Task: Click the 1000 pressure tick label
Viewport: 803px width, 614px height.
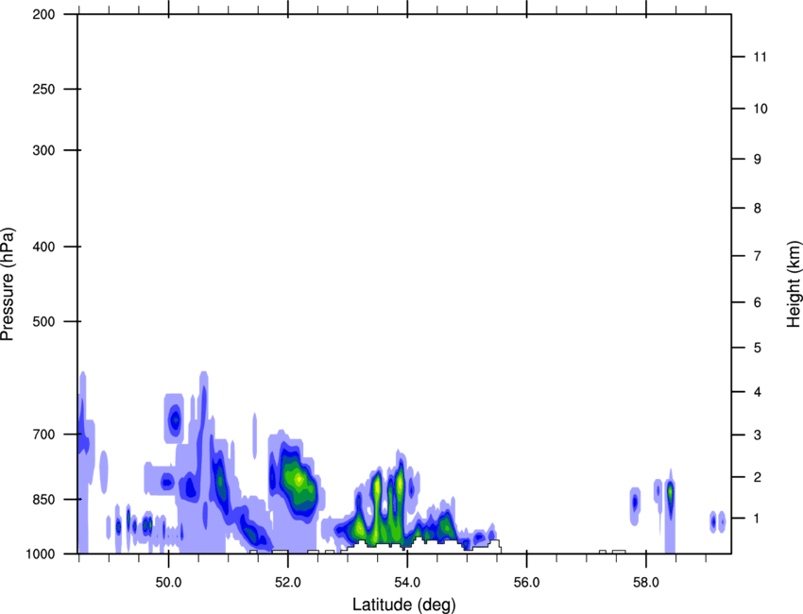Action: pyautogui.click(x=41, y=554)
